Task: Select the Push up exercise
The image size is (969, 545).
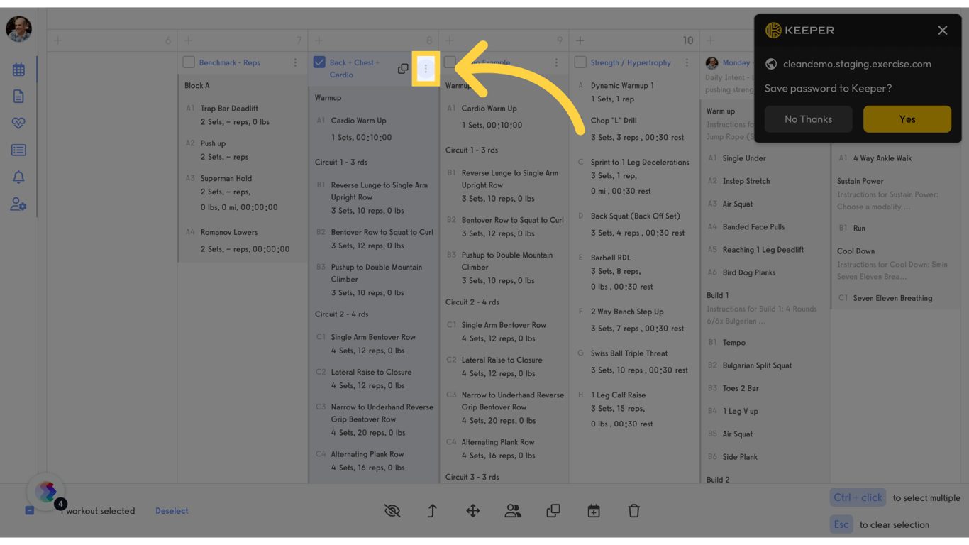Action: (x=213, y=143)
